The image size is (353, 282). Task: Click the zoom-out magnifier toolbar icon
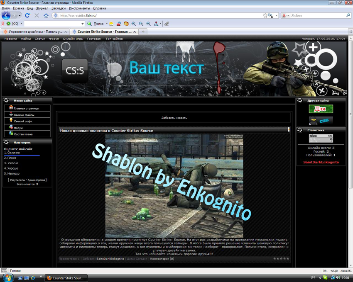coord(148,24)
